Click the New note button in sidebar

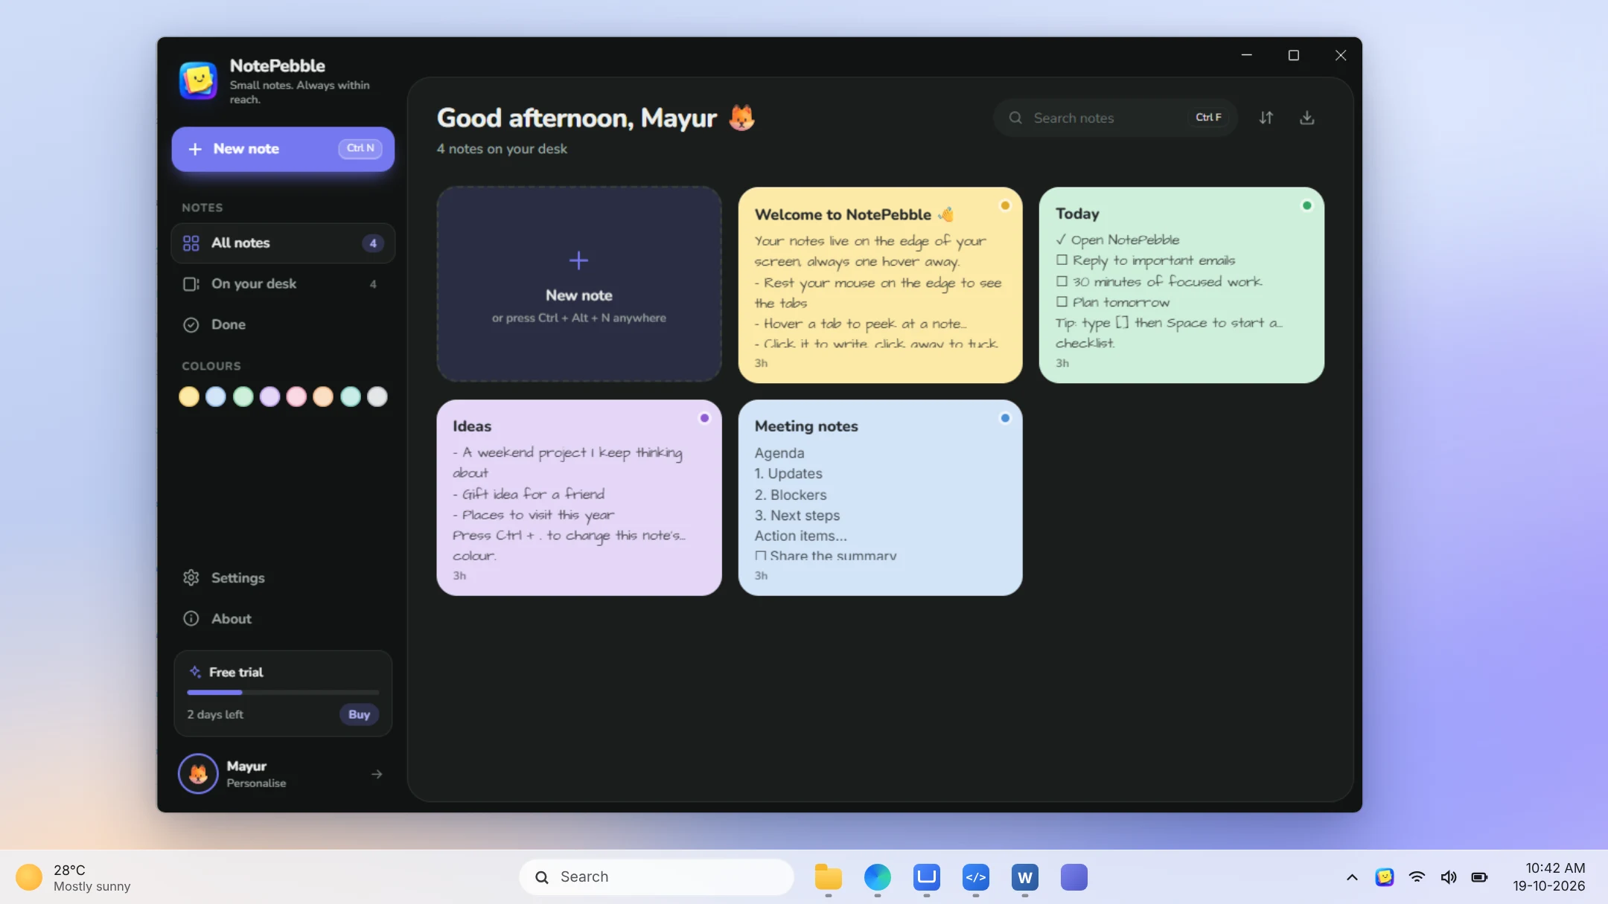click(x=283, y=149)
